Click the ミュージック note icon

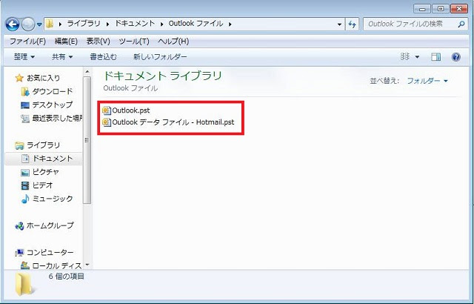[x=24, y=199]
